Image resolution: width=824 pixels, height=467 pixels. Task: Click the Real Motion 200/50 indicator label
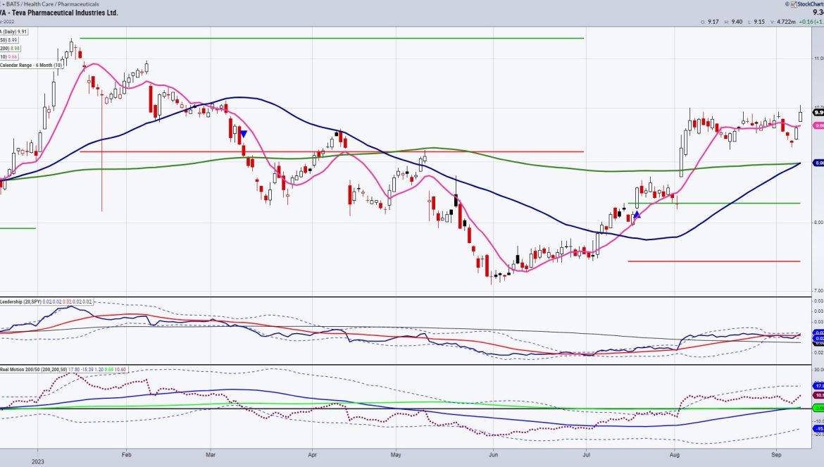click(x=34, y=370)
